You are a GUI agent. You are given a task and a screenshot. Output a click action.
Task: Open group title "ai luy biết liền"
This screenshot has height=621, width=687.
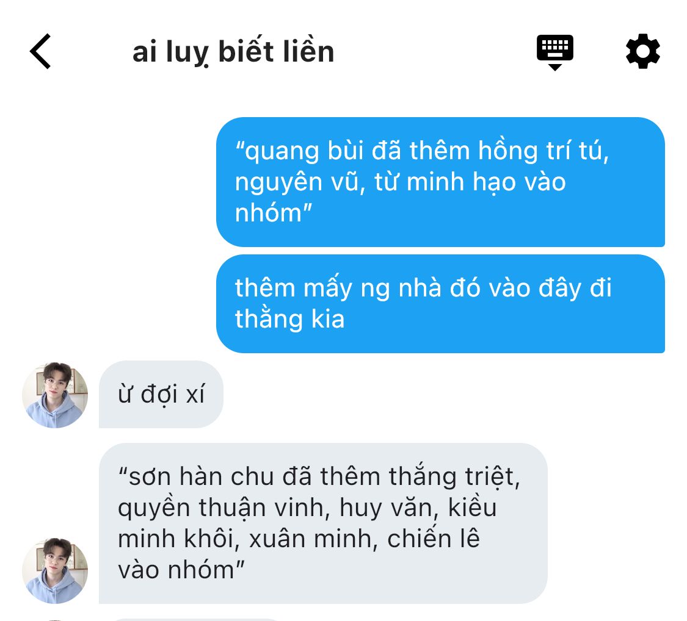point(233,52)
